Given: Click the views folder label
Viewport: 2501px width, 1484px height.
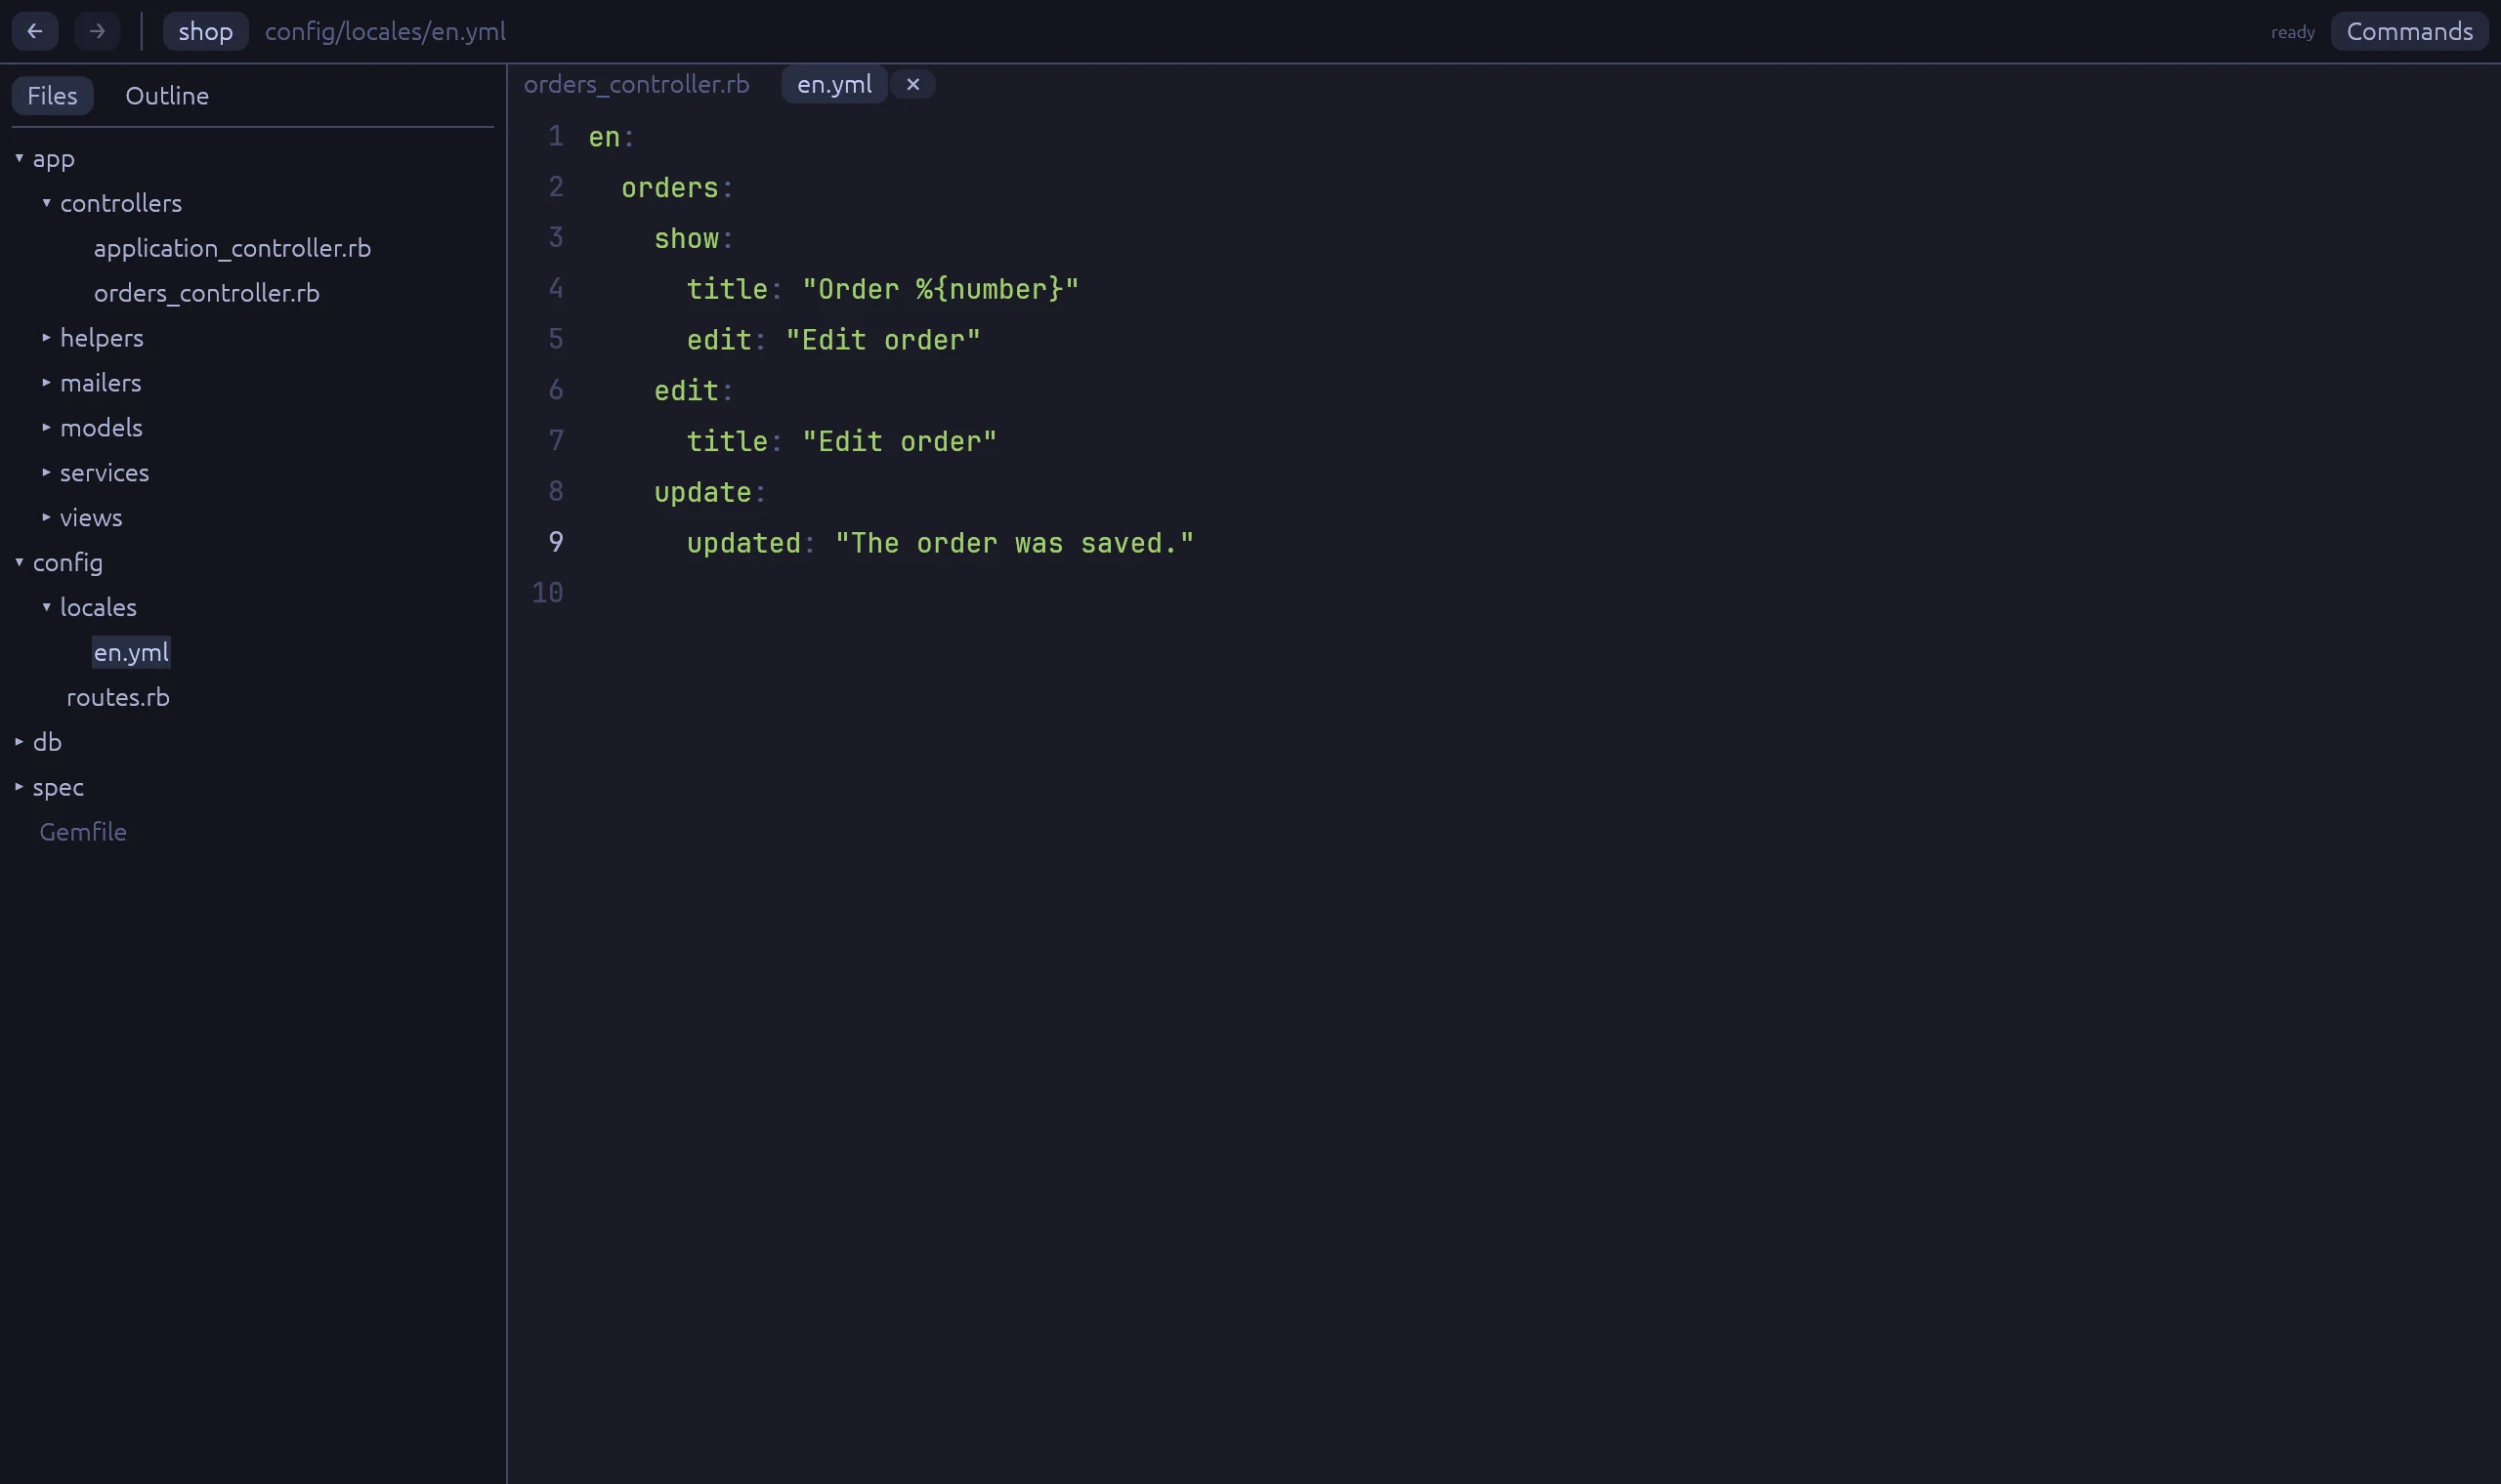Looking at the screenshot, I should (91, 518).
